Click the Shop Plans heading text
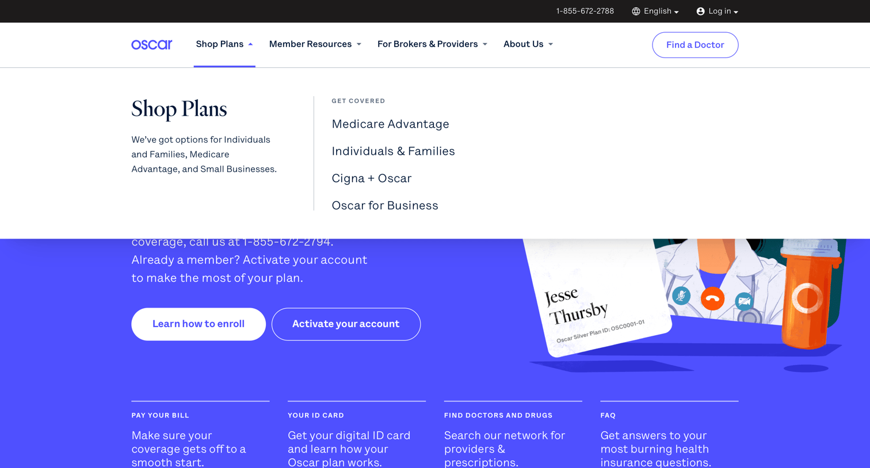 [179, 109]
